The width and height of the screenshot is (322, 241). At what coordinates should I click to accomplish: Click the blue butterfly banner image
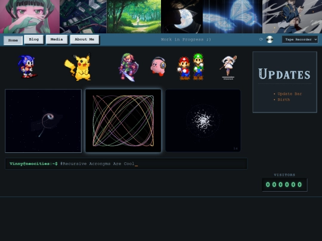click(x=233, y=17)
